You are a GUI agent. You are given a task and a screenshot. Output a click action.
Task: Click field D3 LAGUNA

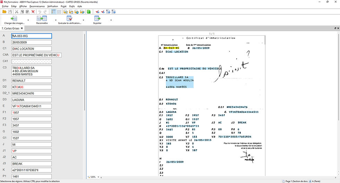[x=32, y=100]
